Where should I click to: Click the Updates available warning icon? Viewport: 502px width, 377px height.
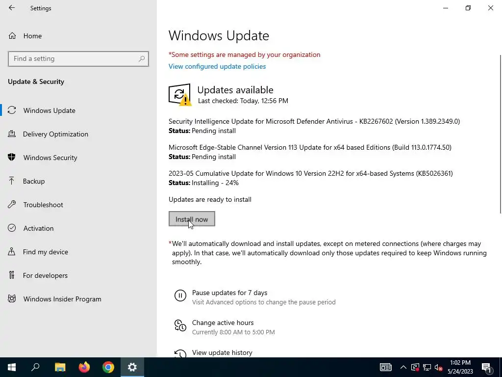tap(179, 95)
